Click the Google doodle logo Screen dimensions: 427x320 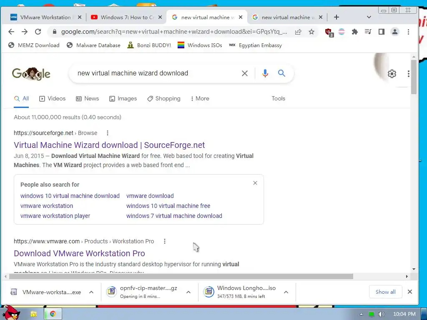tap(31, 74)
